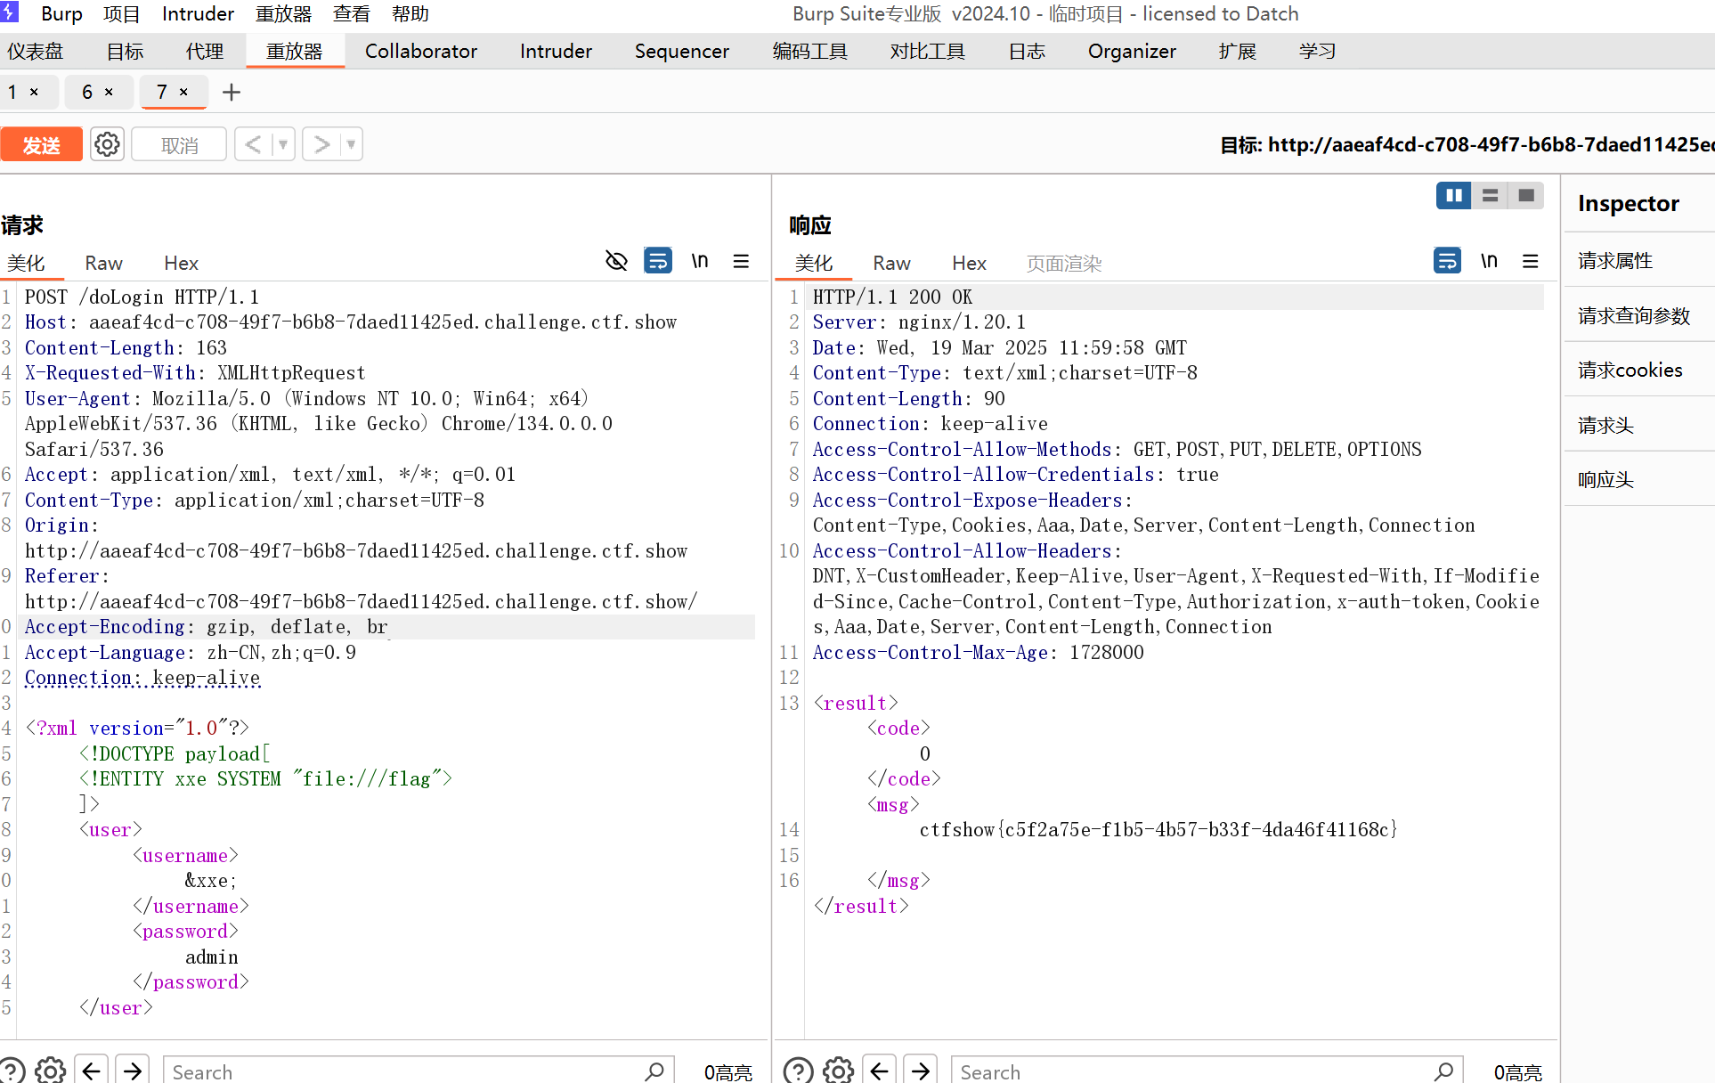The image size is (1715, 1083).
Task: Toggle request word wrap icon
Action: (x=657, y=261)
